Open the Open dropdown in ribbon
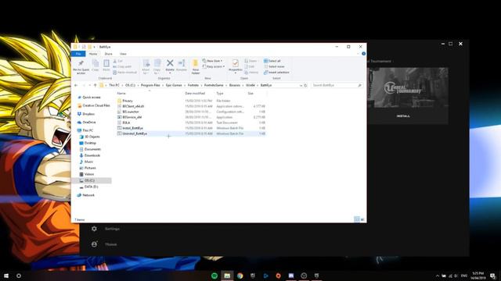The image size is (501, 281). click(x=250, y=61)
